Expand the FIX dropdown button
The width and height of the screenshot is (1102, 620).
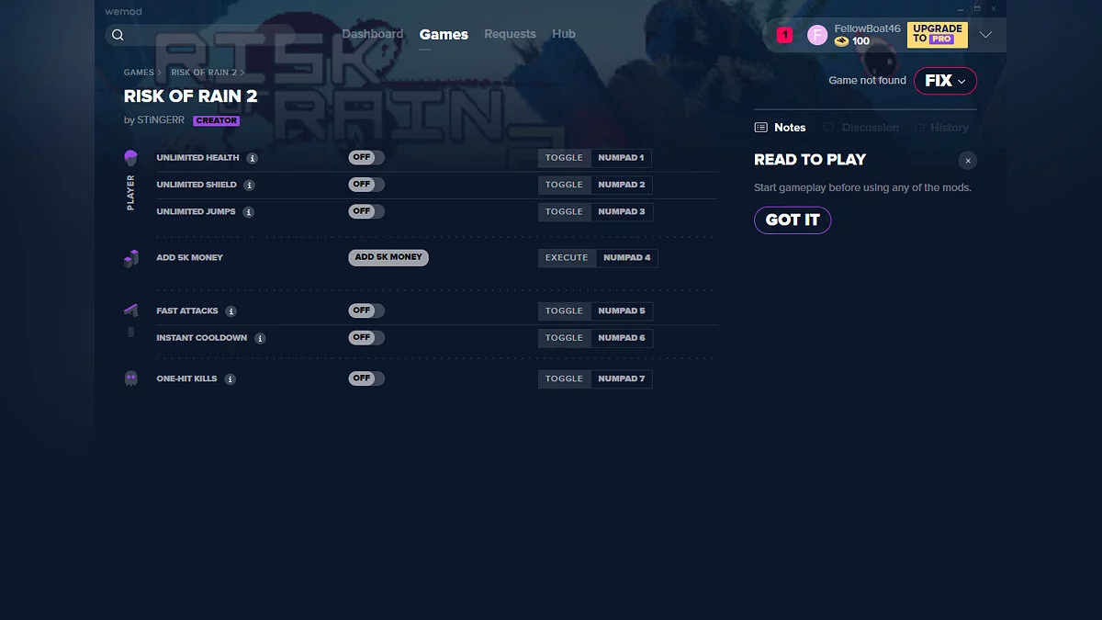pyautogui.click(x=945, y=81)
